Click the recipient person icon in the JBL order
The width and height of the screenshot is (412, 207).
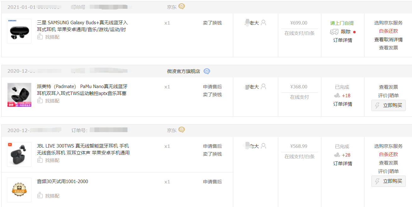pos(263,146)
